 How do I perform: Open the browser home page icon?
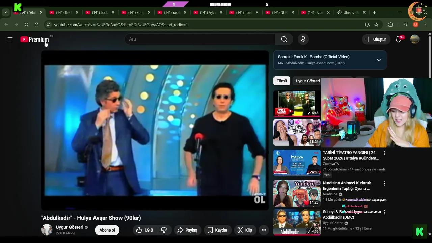[36, 25]
